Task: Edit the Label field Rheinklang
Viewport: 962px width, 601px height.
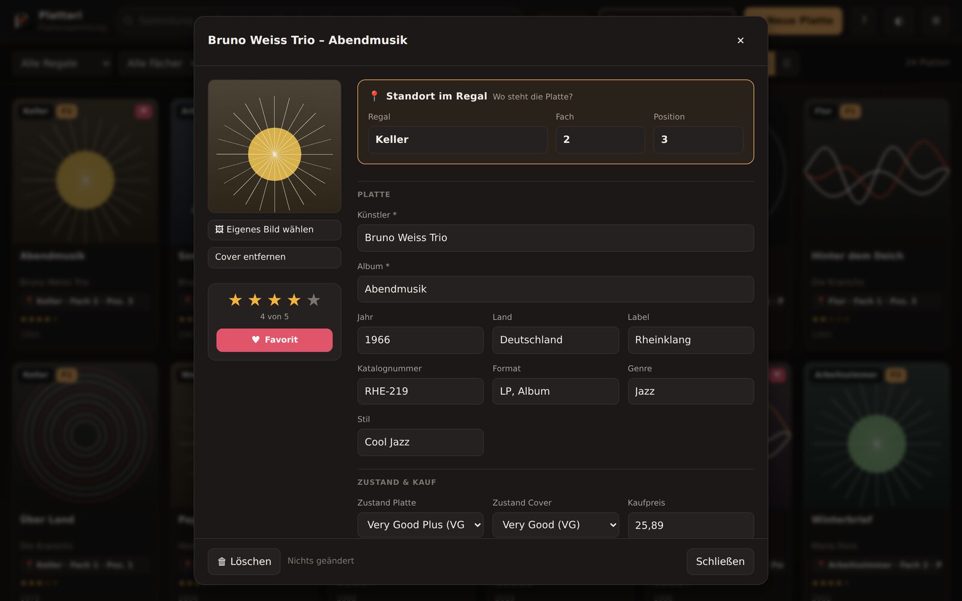Action: pyautogui.click(x=691, y=340)
